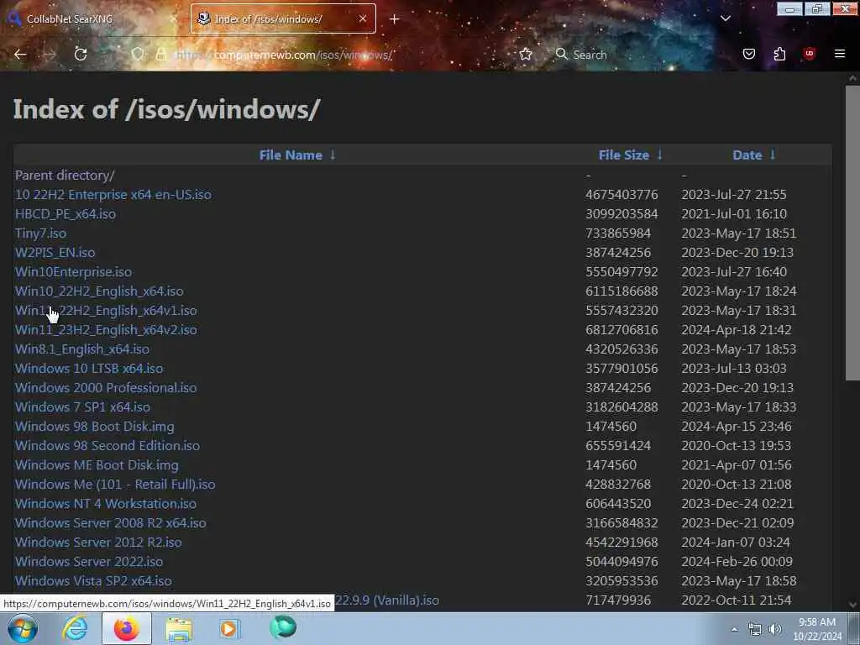The image size is (860, 645).
Task: Click the Tiny7.iso link
Action: pos(40,233)
